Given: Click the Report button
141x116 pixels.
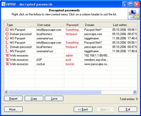Looking at the screenshot, I should pyautogui.click(x=13, y=99).
